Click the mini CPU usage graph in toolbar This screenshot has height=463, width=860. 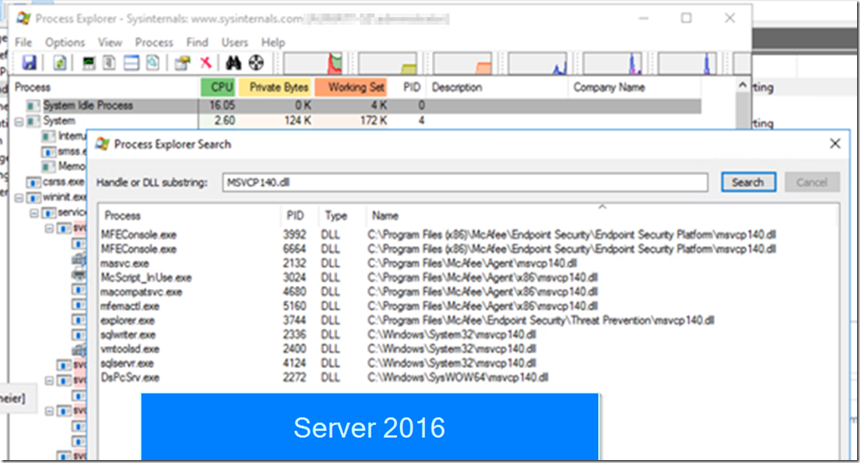(x=313, y=63)
